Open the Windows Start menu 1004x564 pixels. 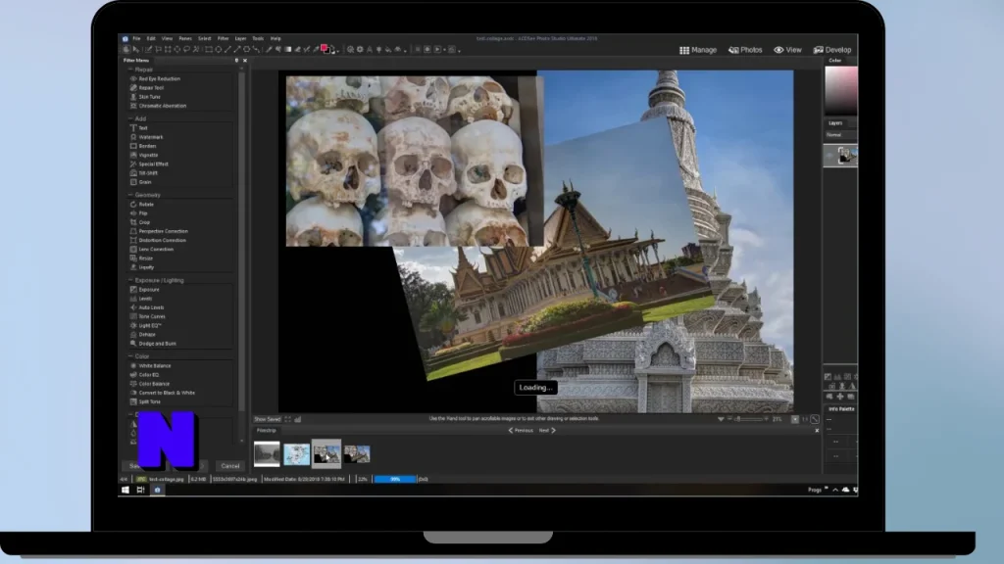pos(125,490)
